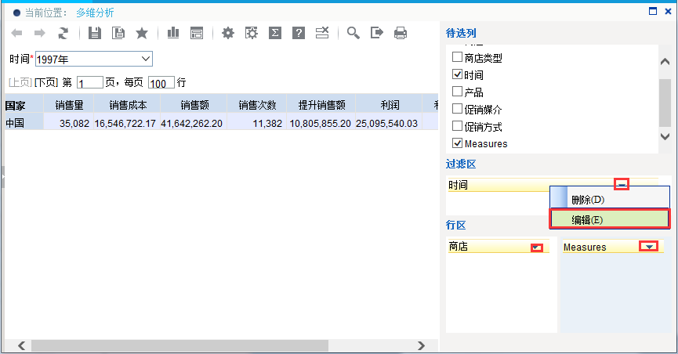
Task: Click the sigma aggregate icon
Action: (x=275, y=33)
